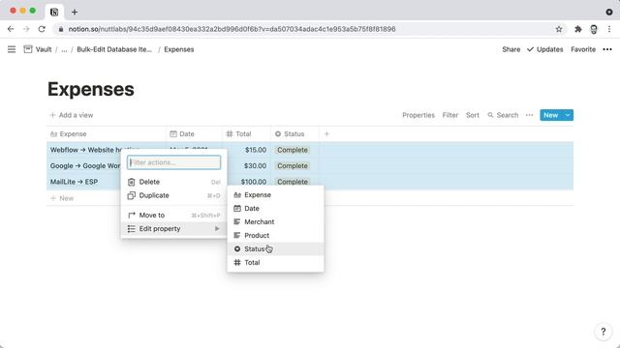The image size is (620, 348).
Task: Open the Sort options
Action: 472,115
